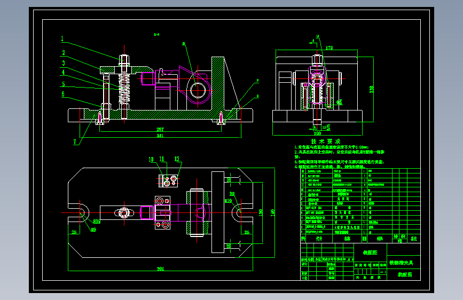Click technical requirement line 3
The width and height of the screenshot is (463, 300).
[339, 162]
